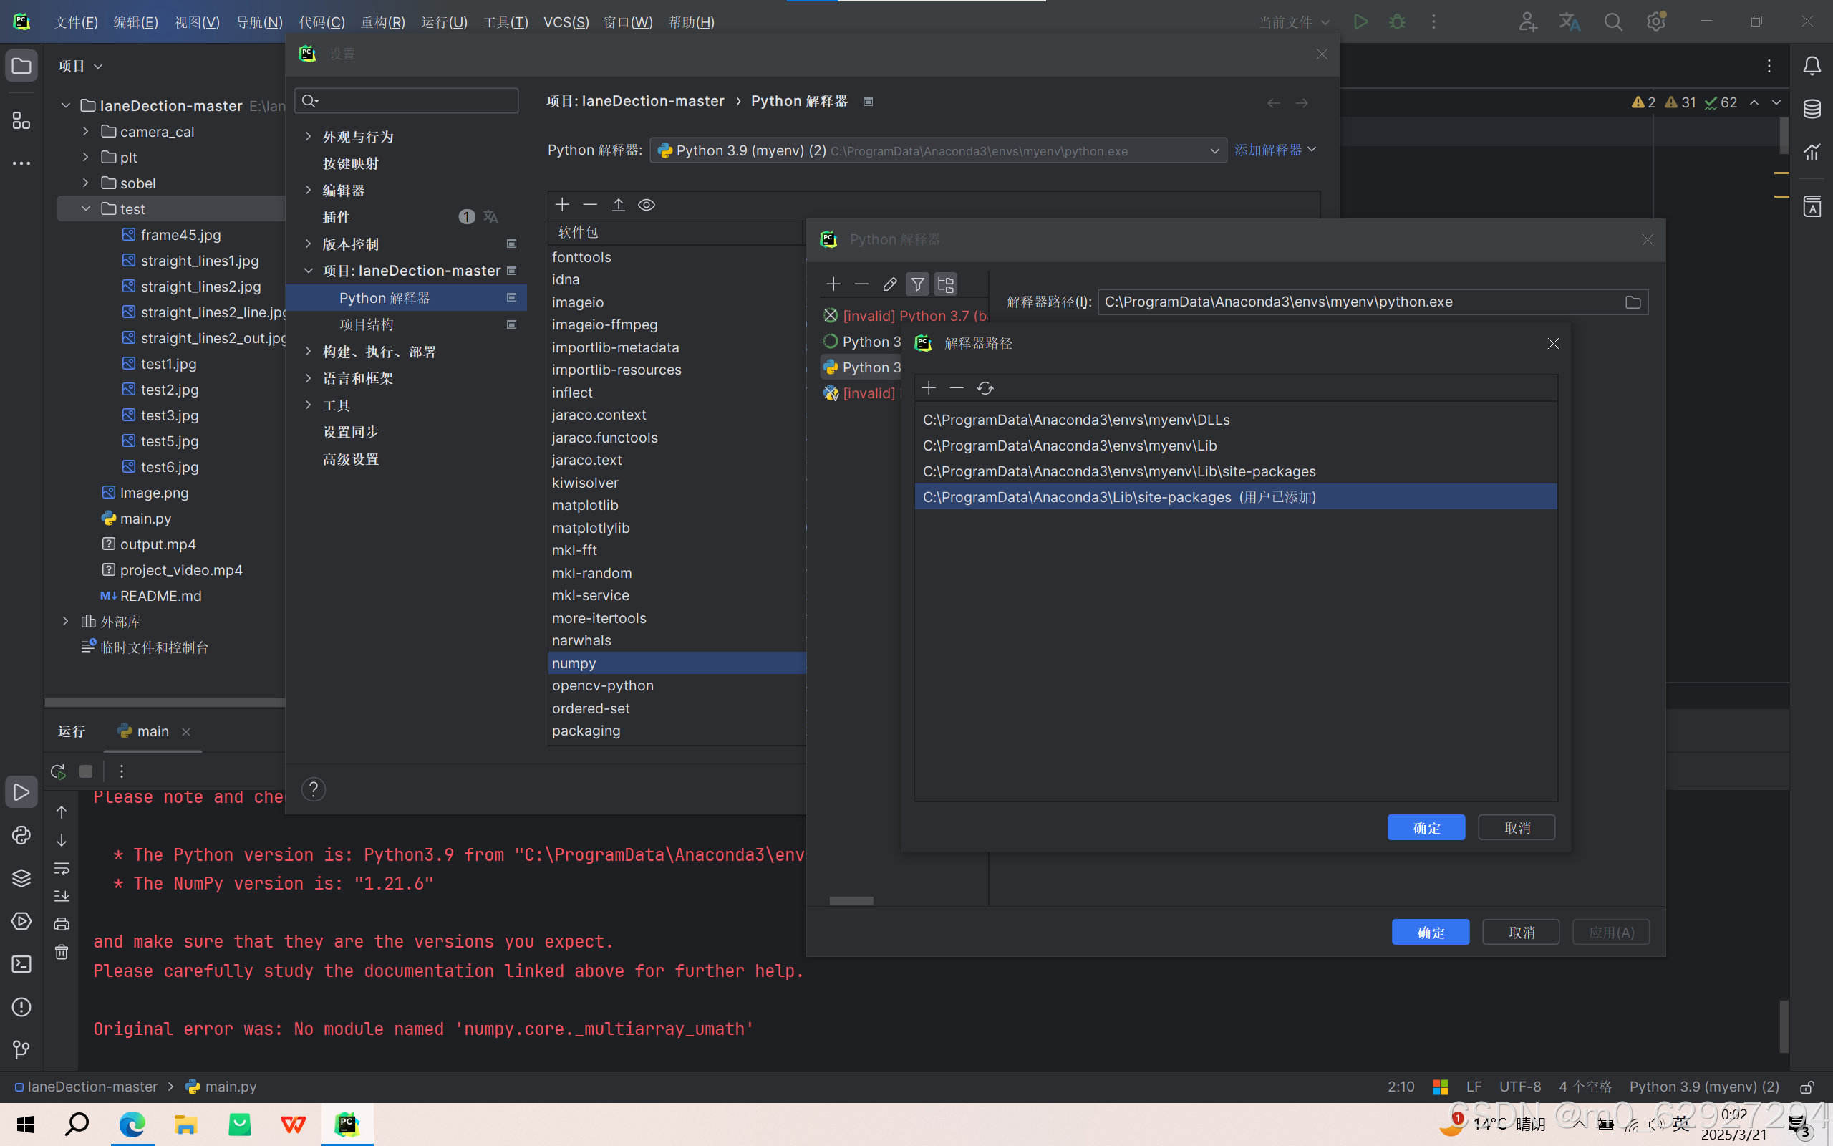
Task: Click the folder browse icon in interpreter path field
Action: coord(1633,302)
